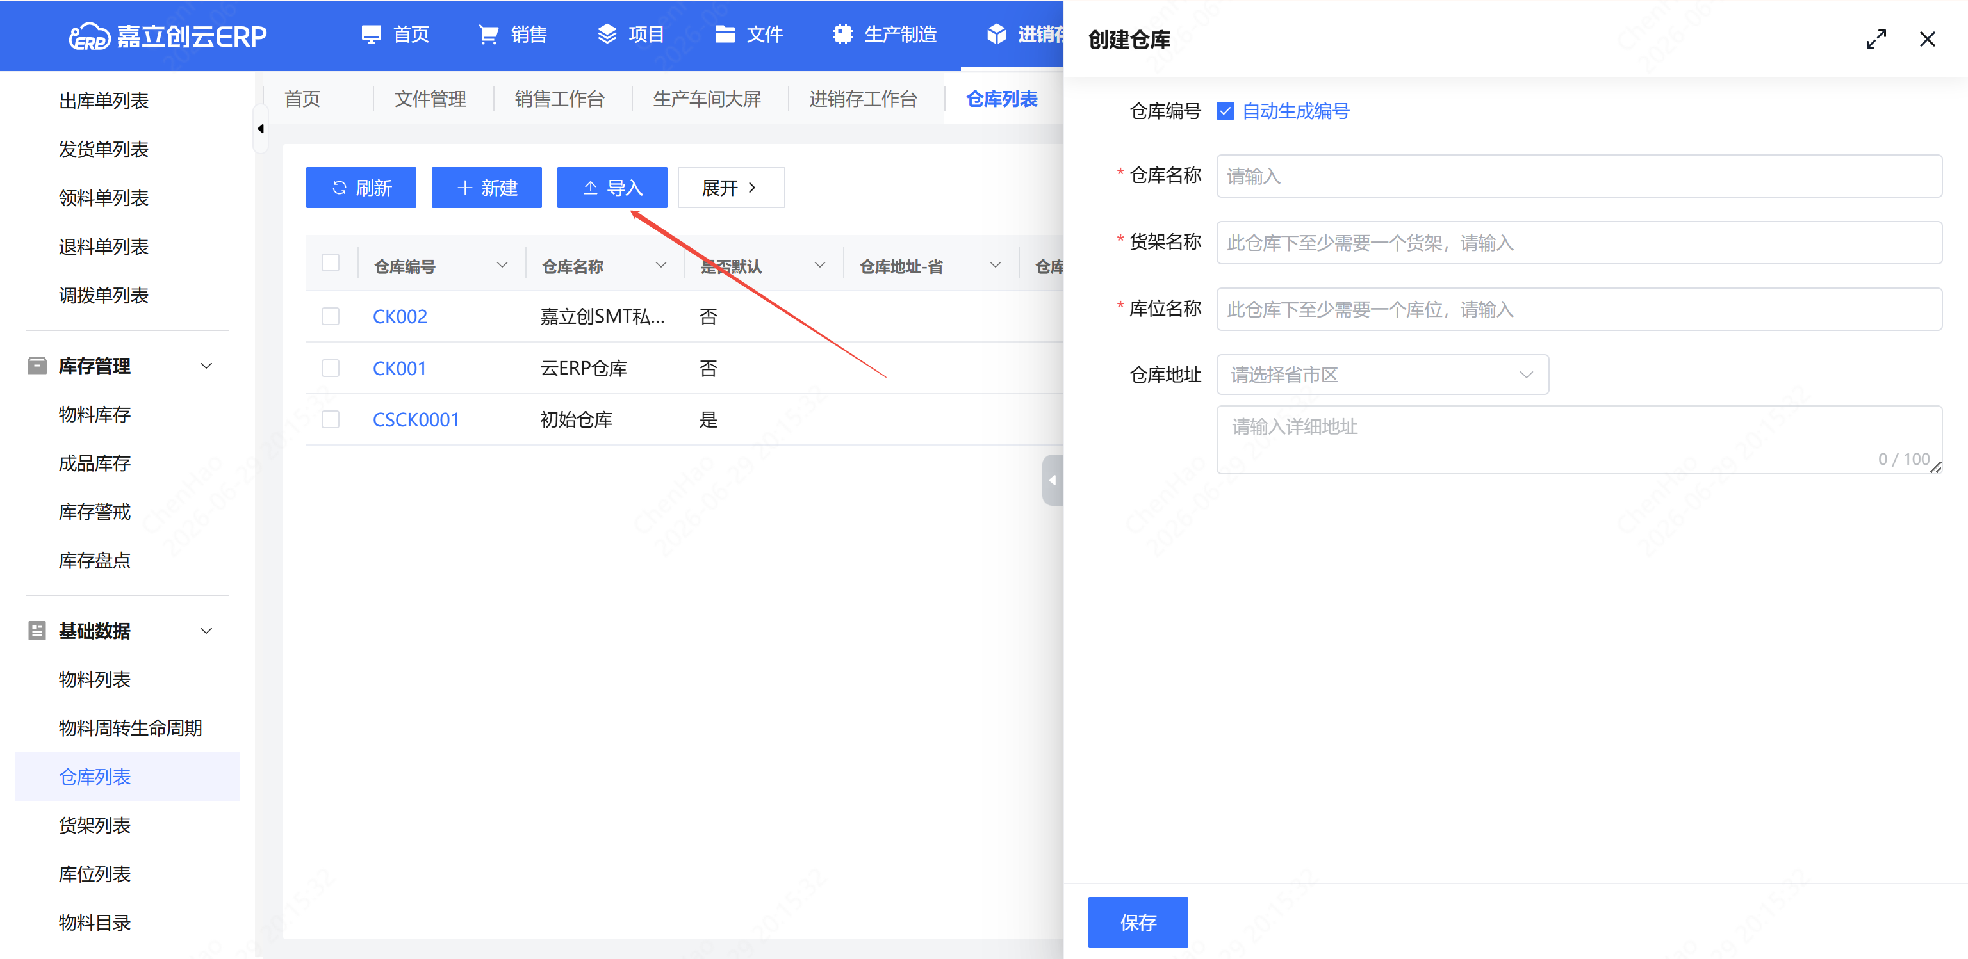
Task: Open the 文件 folder icon
Action: tap(725, 35)
